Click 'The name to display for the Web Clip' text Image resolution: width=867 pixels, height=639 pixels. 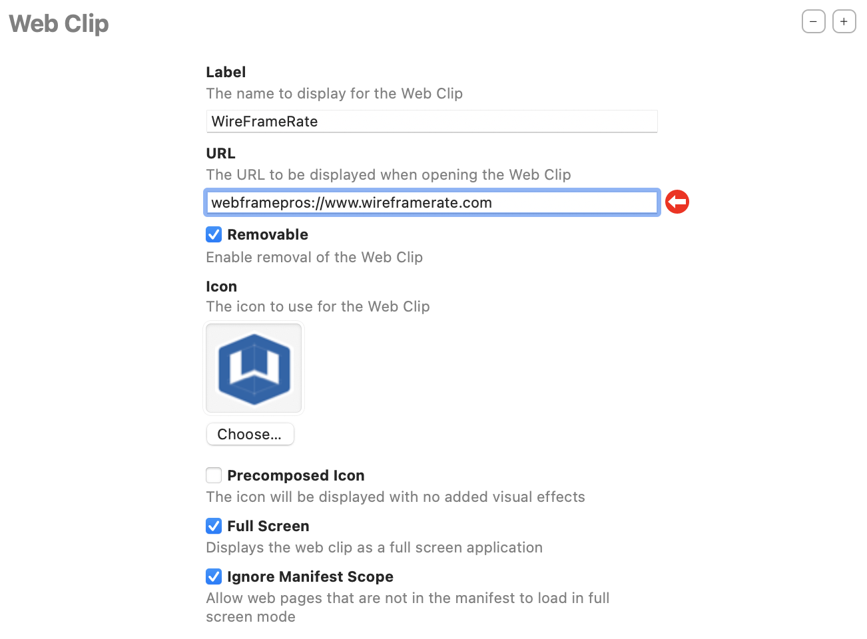pos(334,93)
